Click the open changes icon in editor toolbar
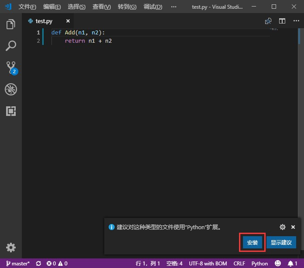304x268 pixels. (x=268, y=21)
